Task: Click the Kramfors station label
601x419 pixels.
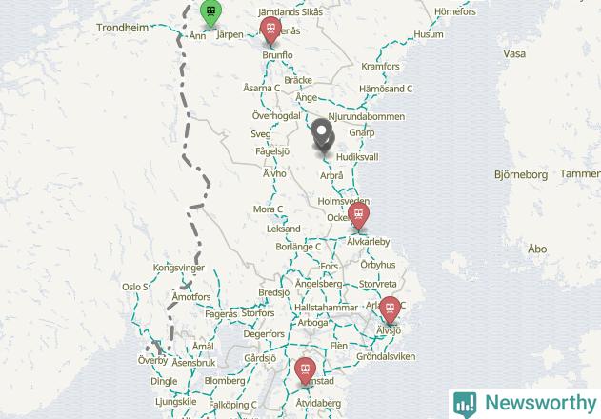Action: (380, 67)
